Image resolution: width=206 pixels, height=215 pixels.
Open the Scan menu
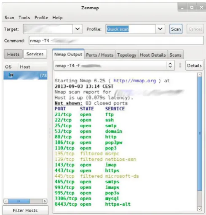[x=9, y=18]
